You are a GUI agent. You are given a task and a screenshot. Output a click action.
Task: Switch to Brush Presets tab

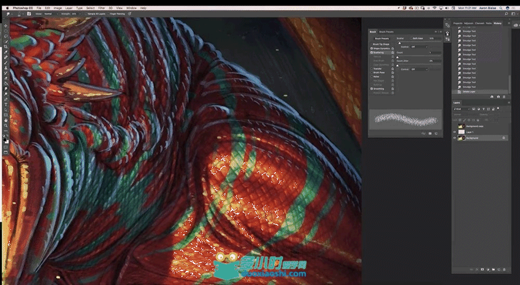pyautogui.click(x=386, y=32)
